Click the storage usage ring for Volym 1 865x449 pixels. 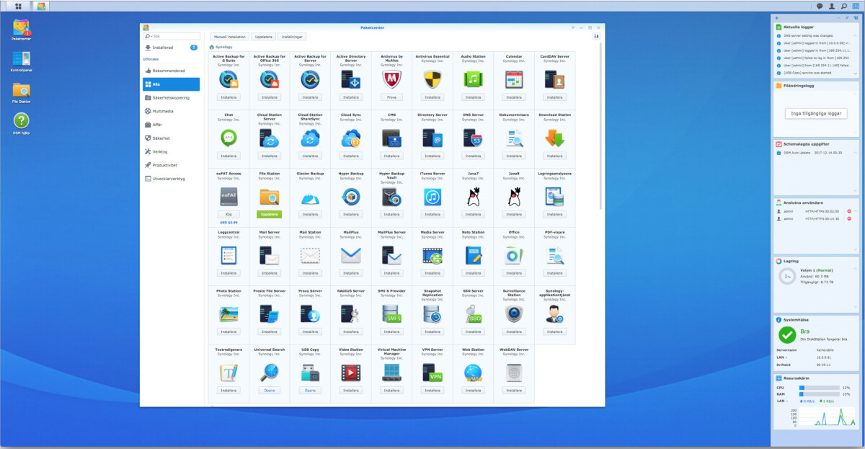click(x=787, y=276)
